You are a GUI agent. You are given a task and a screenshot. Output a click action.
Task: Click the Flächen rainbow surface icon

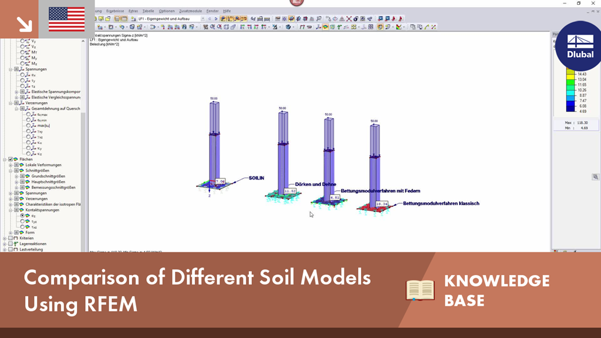click(16, 159)
